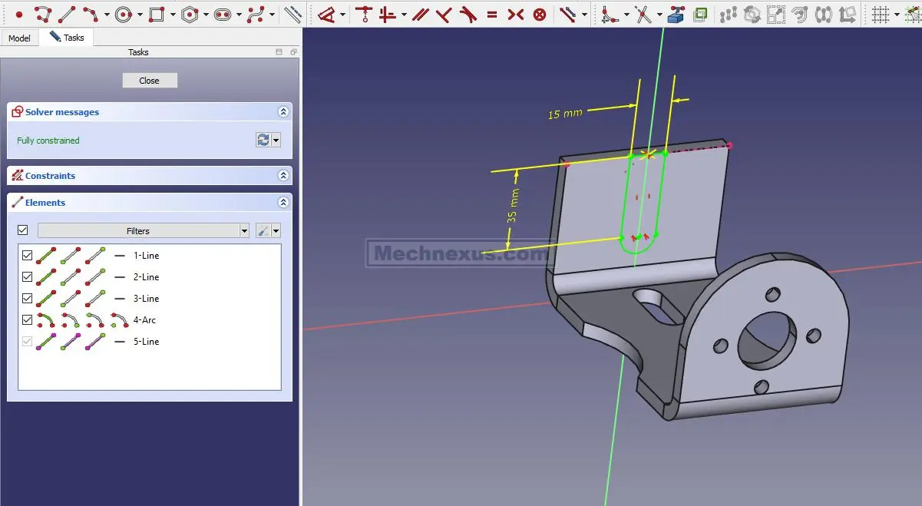Select the Create Slot tool
The image size is (922, 506).
[x=223, y=14]
